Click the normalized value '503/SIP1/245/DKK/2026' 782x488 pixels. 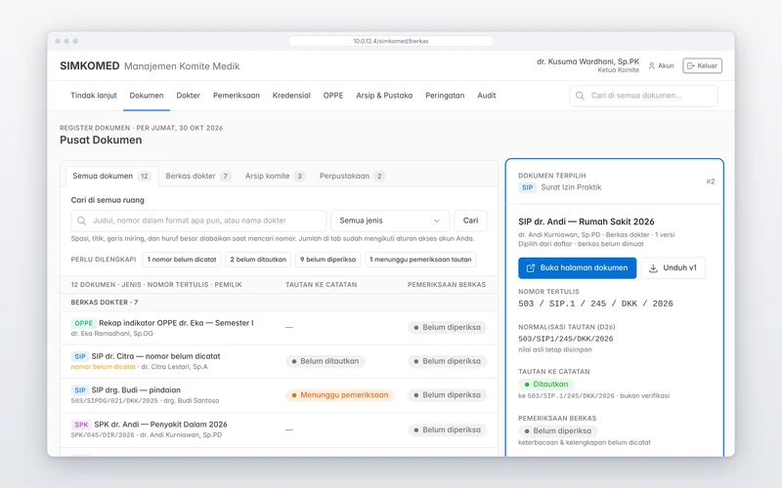(566, 339)
